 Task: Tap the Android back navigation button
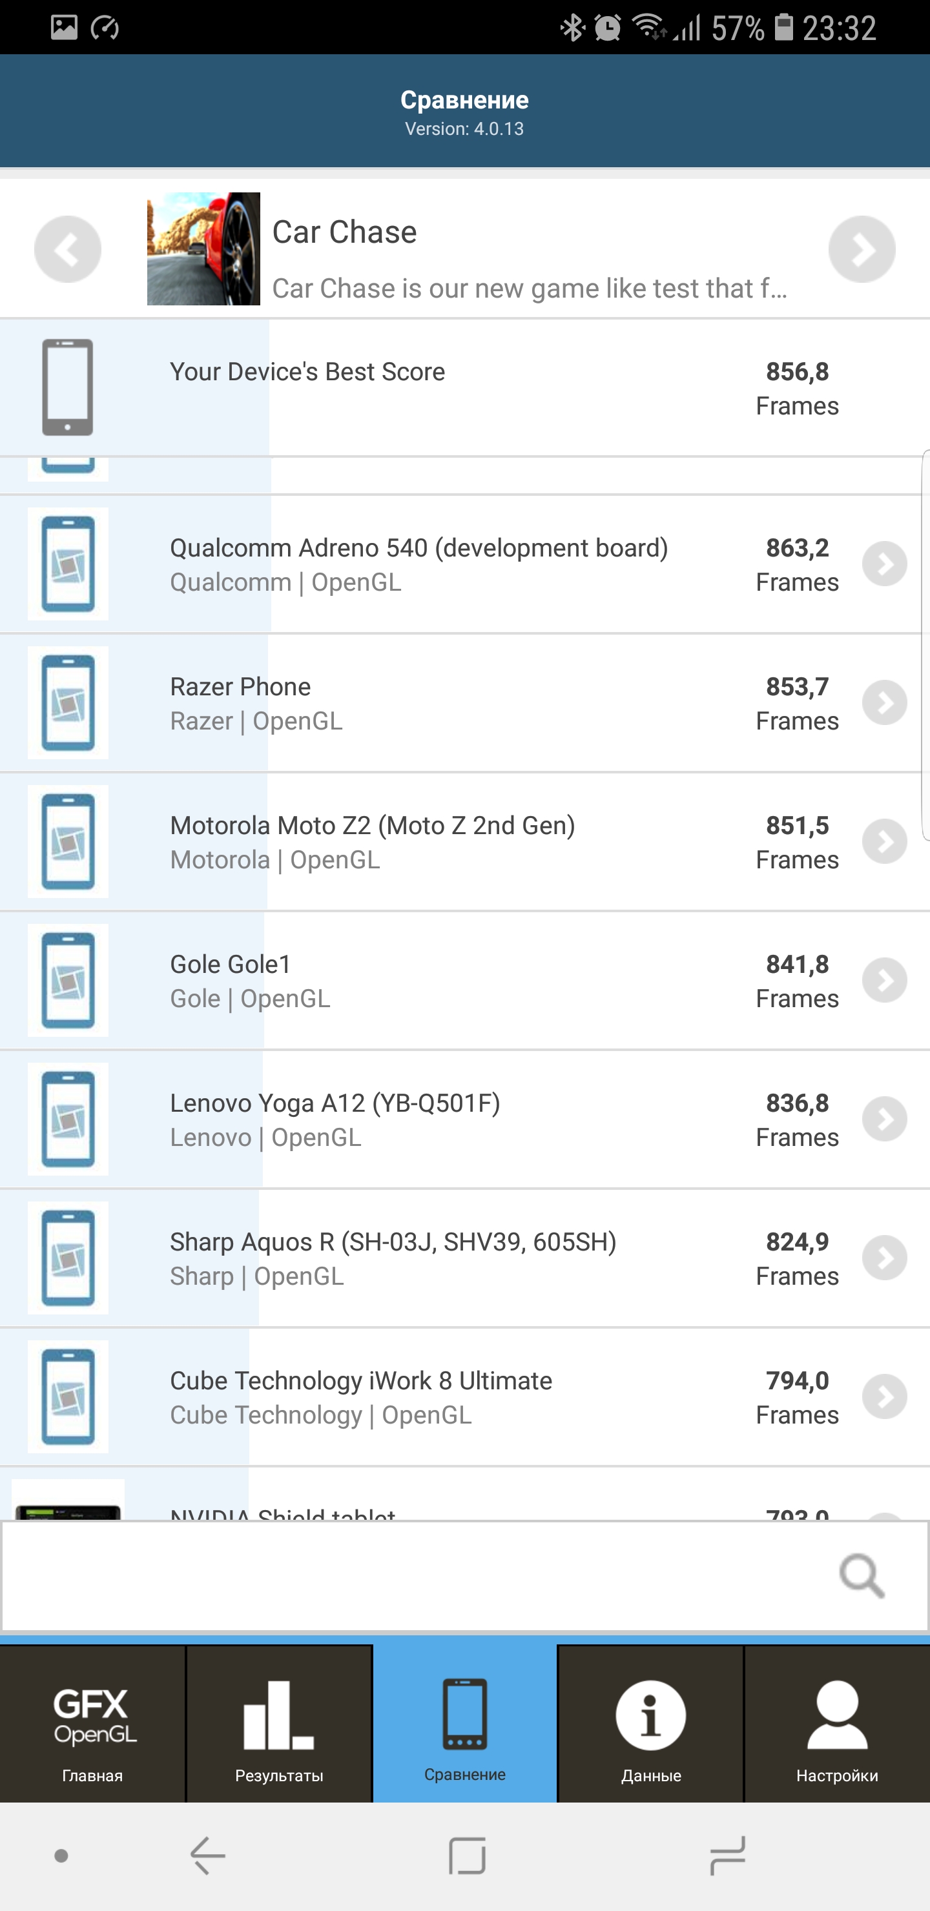pos(208,1855)
